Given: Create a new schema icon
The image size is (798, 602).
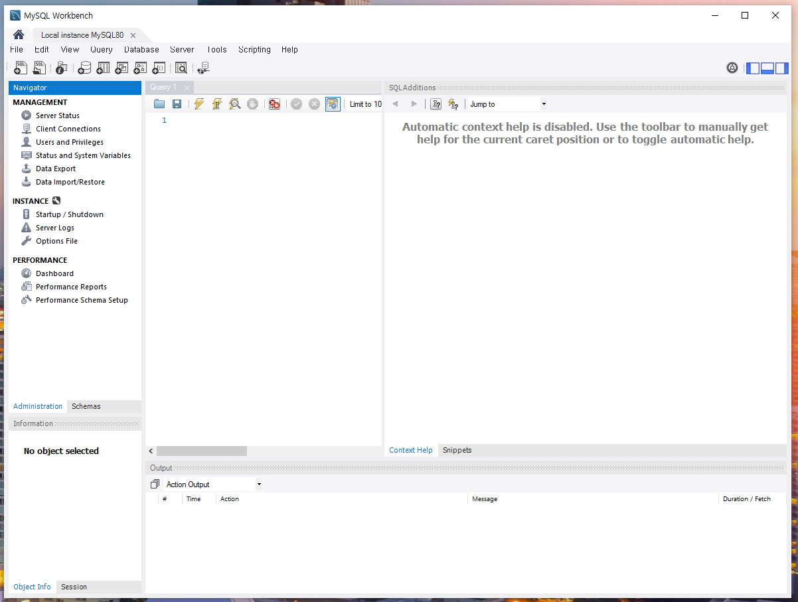Looking at the screenshot, I should (x=84, y=67).
